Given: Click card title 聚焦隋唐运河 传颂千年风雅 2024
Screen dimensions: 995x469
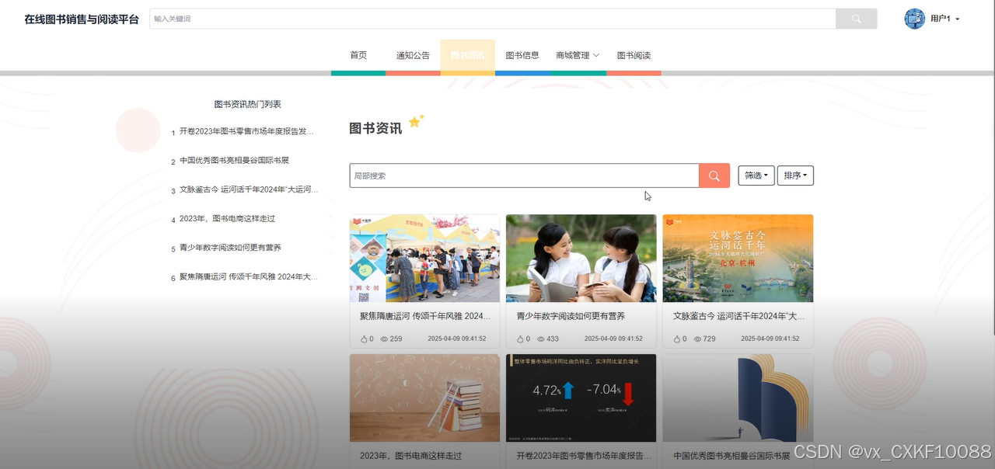Looking at the screenshot, I should click(425, 316).
